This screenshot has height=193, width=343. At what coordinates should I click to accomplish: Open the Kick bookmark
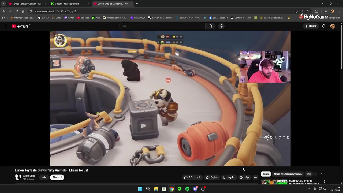coord(96,18)
